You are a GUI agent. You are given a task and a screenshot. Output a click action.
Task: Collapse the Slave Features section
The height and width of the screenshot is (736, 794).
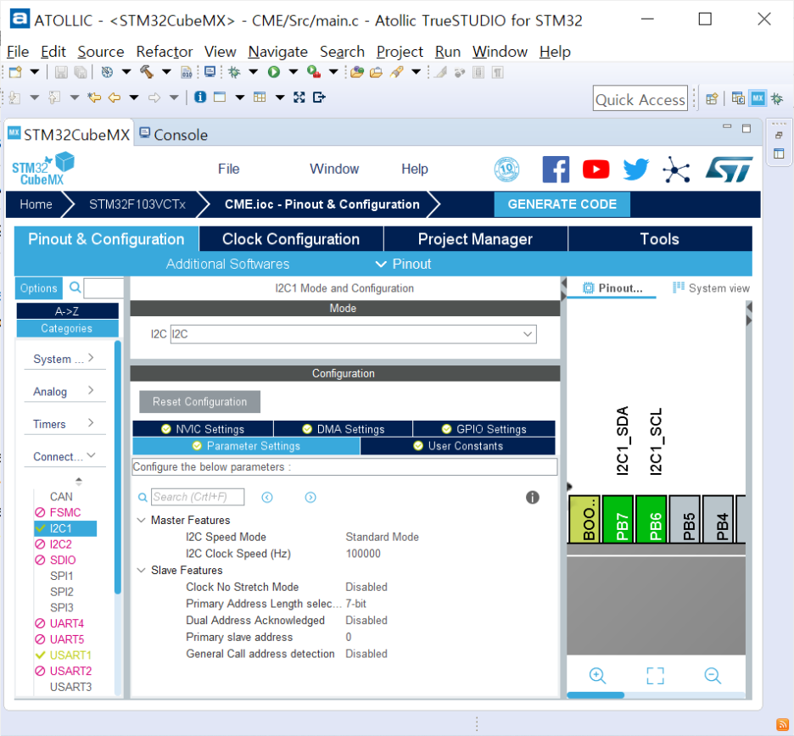click(x=142, y=571)
